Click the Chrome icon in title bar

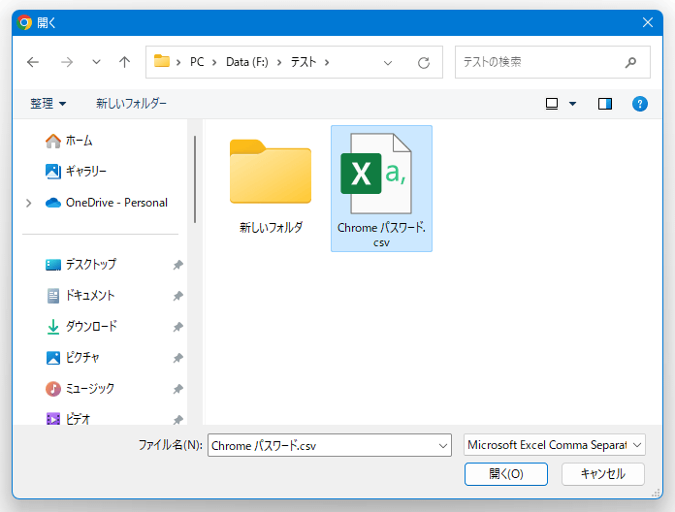tap(24, 22)
